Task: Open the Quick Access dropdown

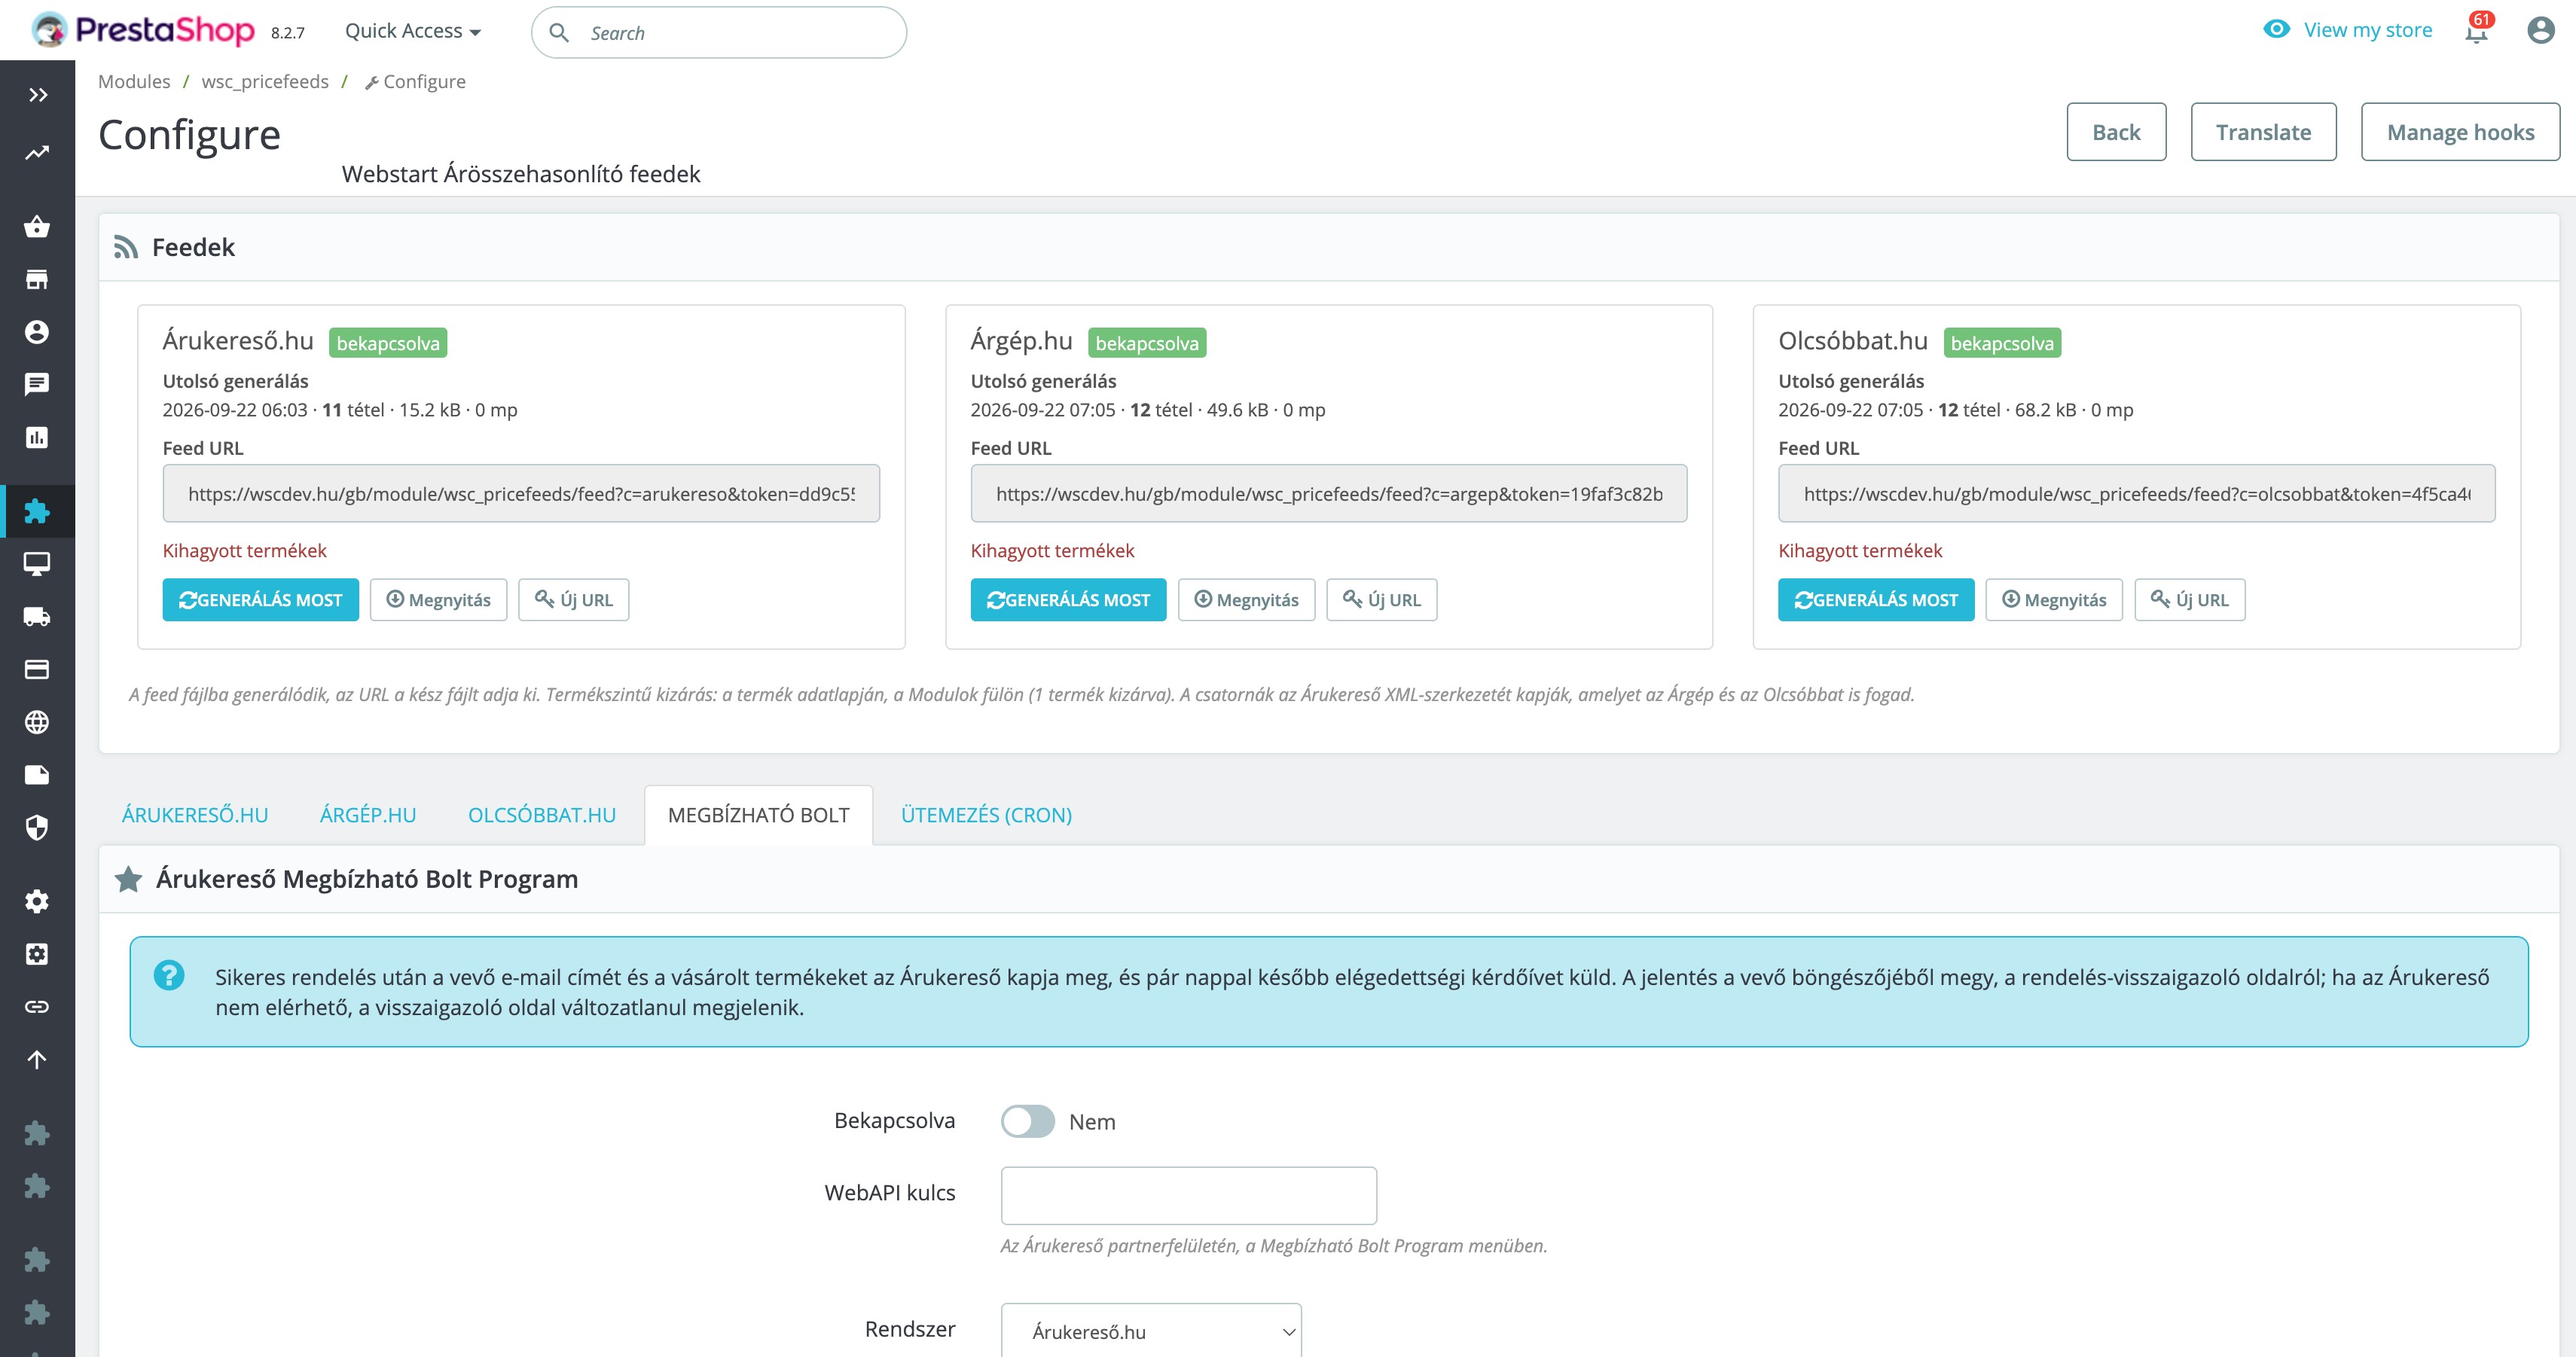Action: coord(413,31)
